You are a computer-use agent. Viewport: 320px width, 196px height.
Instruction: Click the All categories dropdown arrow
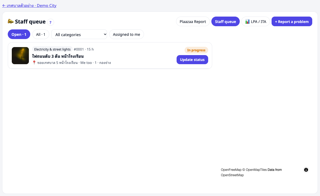pos(105,34)
